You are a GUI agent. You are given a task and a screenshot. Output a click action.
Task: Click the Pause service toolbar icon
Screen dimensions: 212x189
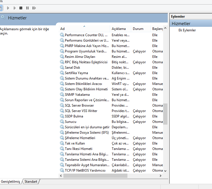27,8
